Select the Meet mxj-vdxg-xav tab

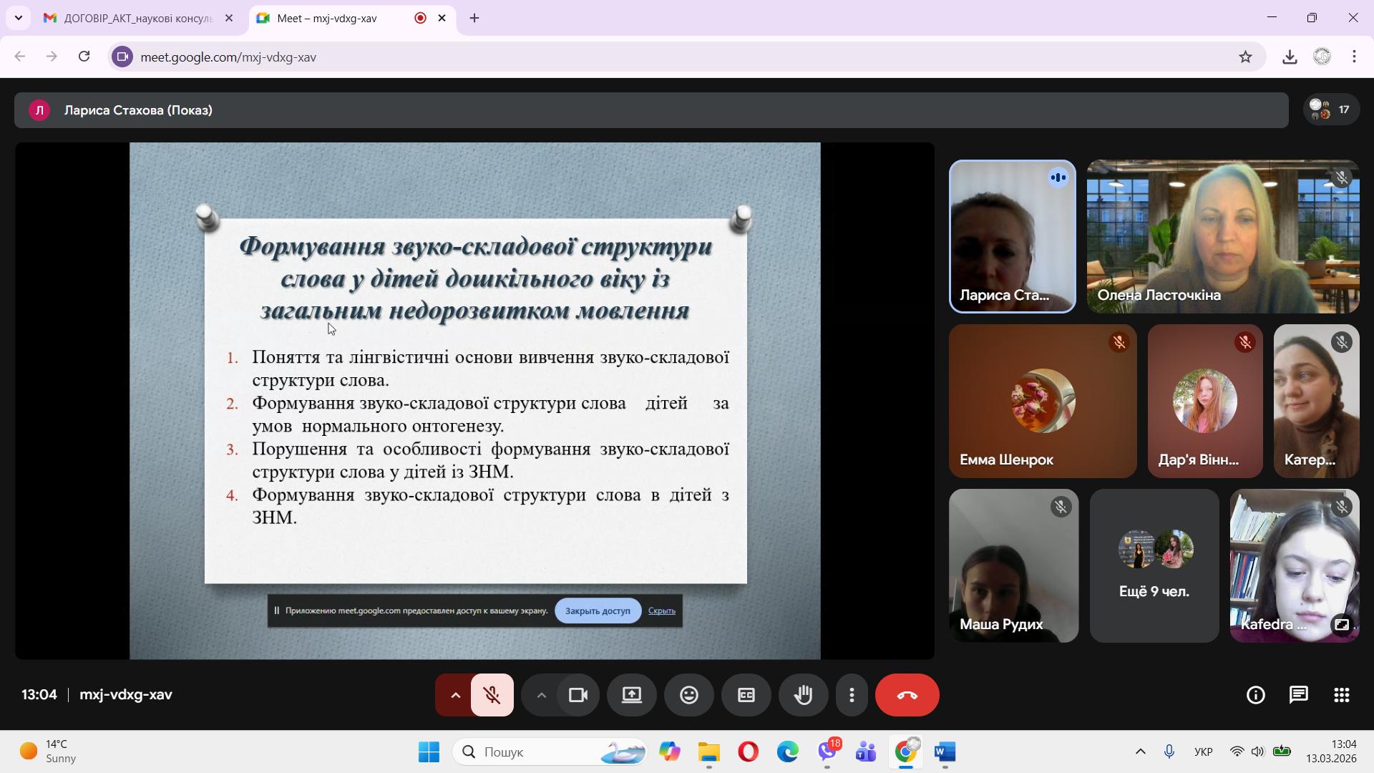(336, 19)
